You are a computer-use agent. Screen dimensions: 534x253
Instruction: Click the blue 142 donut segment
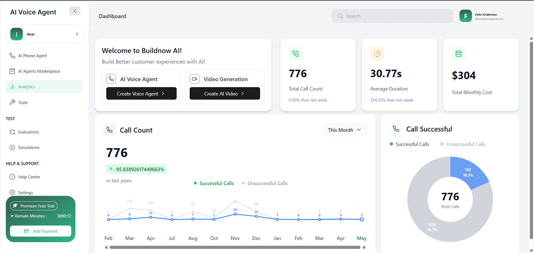click(x=468, y=172)
